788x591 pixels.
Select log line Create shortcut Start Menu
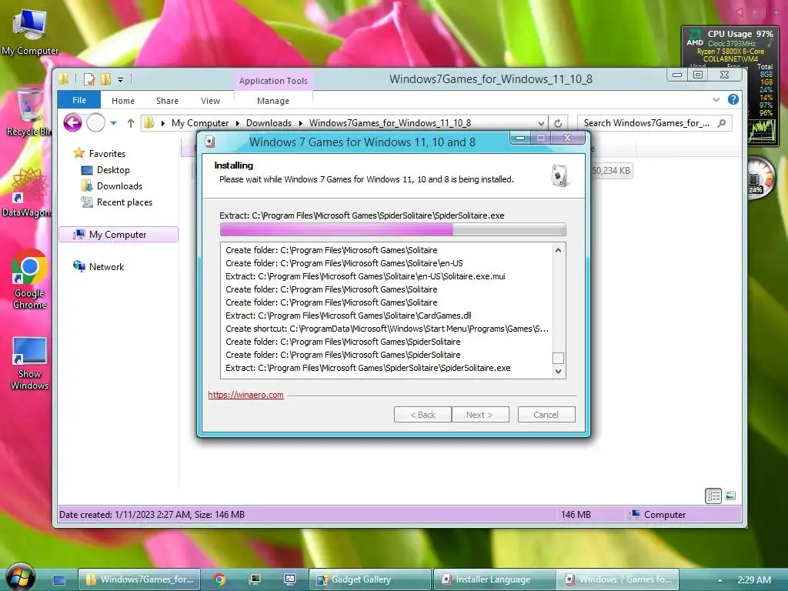[387, 329]
